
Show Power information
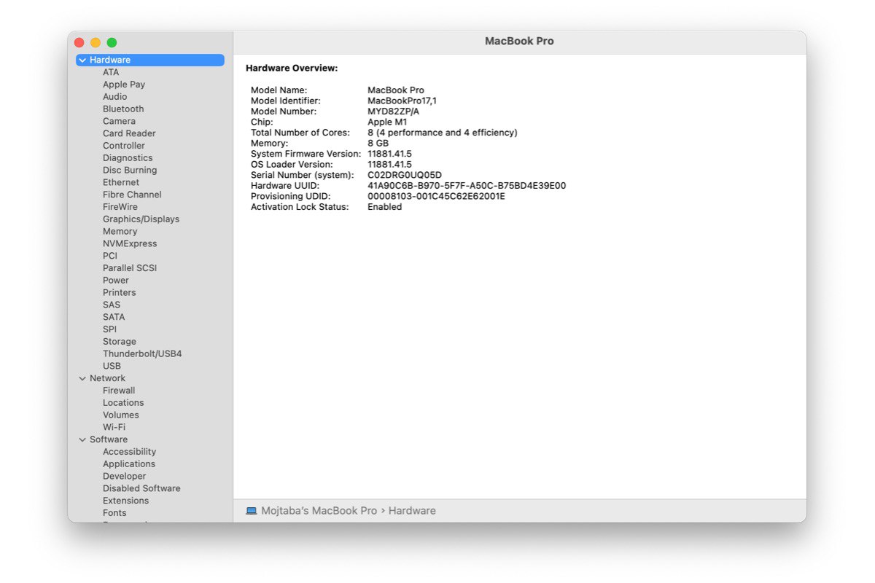tap(116, 281)
